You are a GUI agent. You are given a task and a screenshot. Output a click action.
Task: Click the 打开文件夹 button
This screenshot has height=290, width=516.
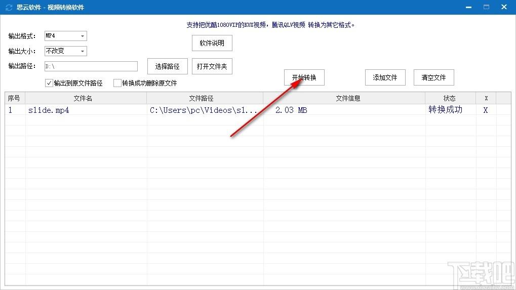click(x=212, y=66)
